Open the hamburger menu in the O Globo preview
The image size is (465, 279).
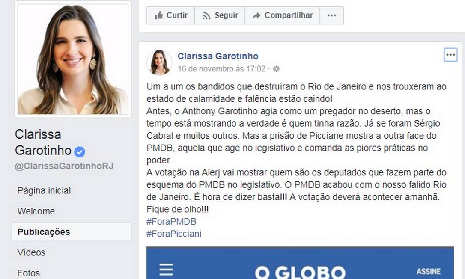166,270
